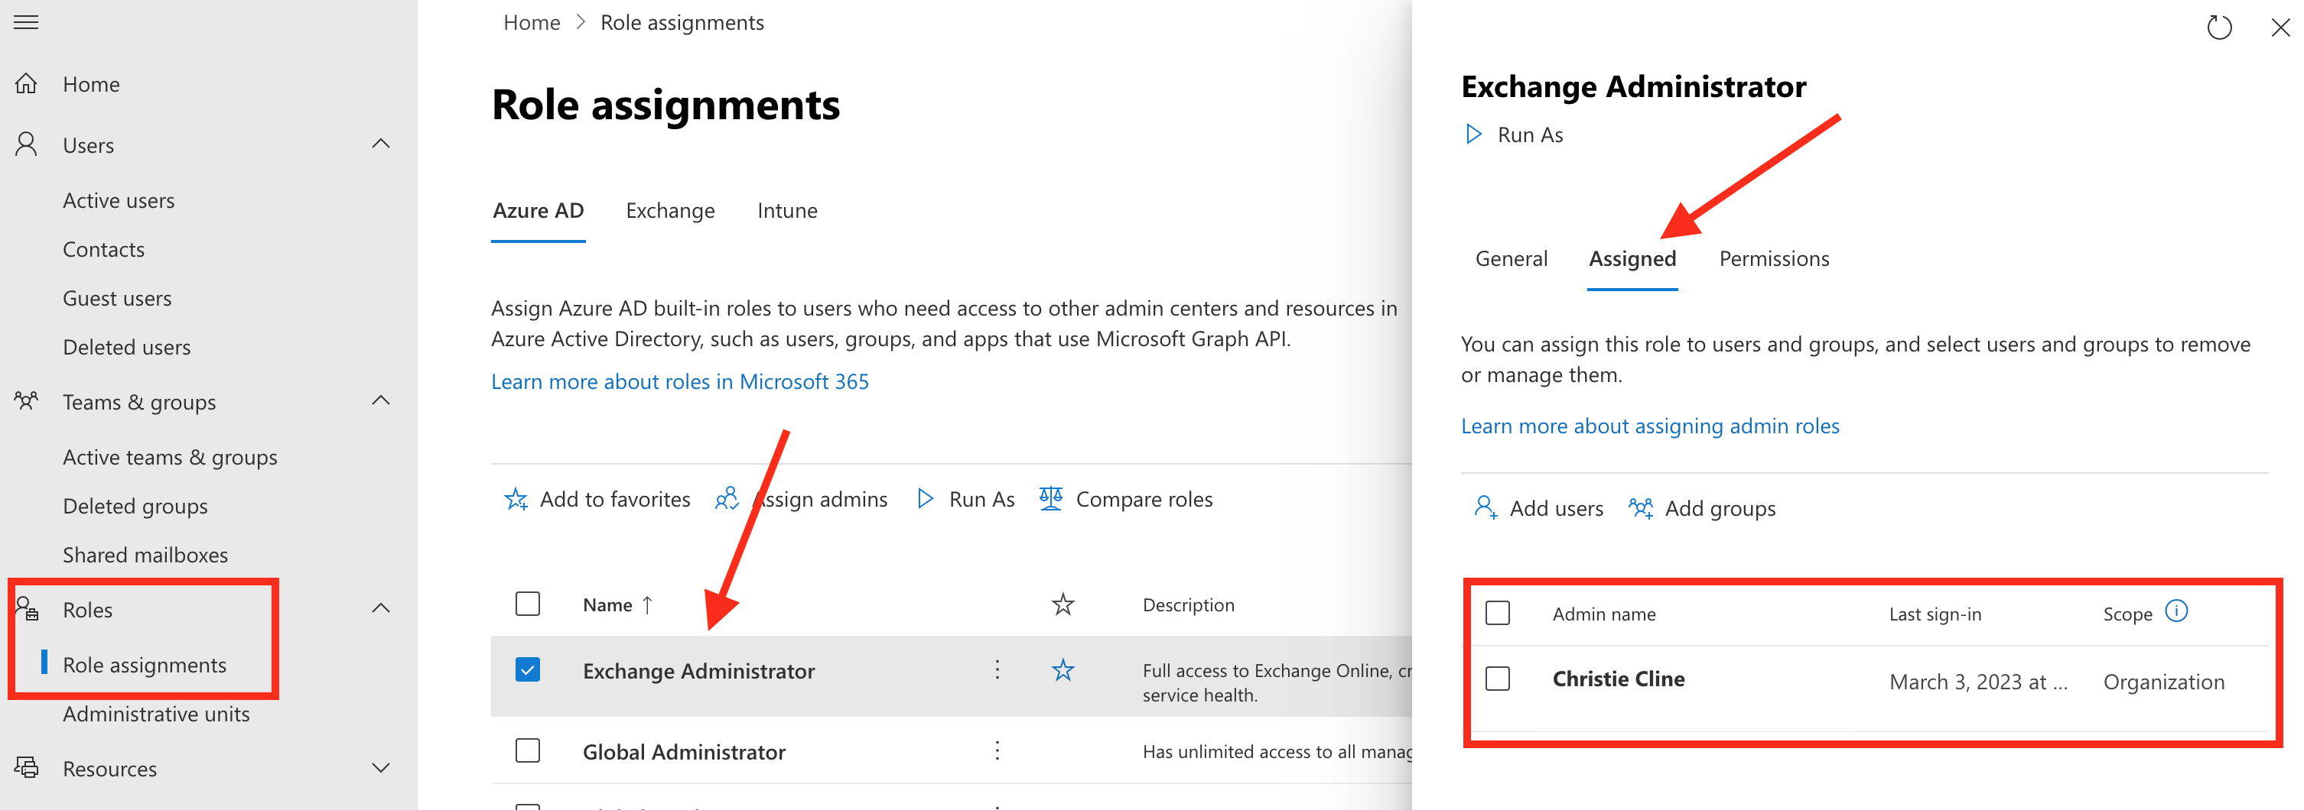This screenshot has width=2304, height=810.
Task: Expand the Resources section
Action: [380, 767]
